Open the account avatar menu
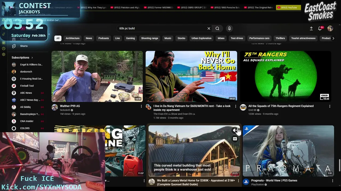The height and width of the screenshot is (191, 341). (x=330, y=28)
